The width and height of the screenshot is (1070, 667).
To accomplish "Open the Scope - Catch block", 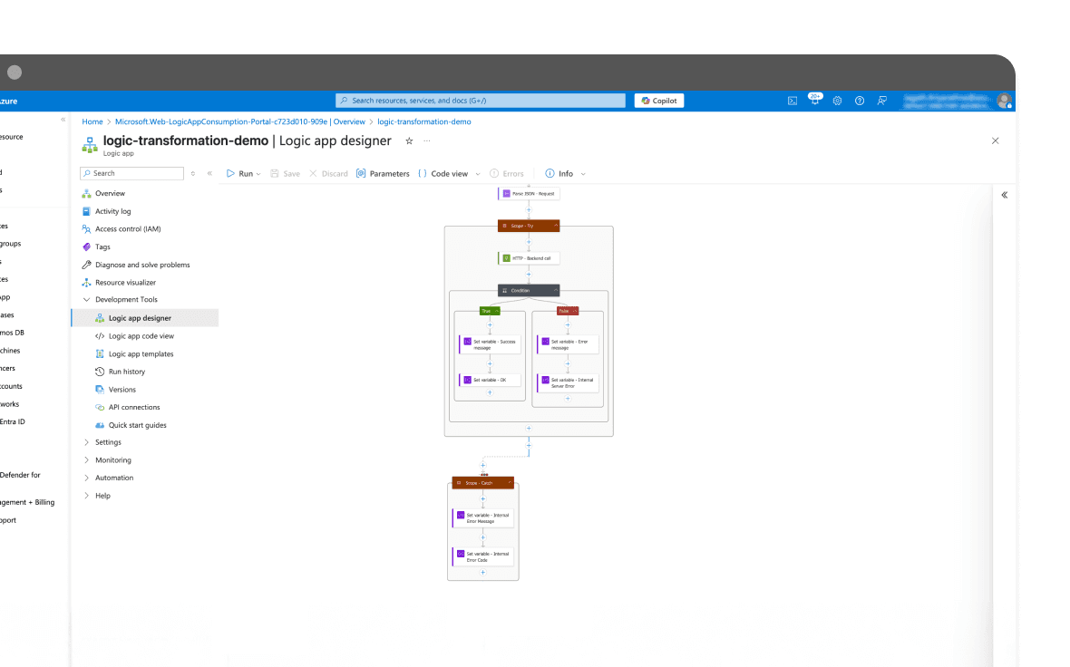I will (479, 482).
